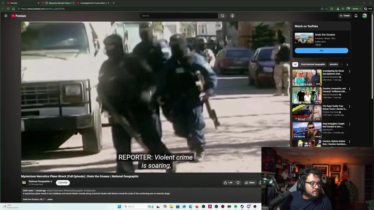Dislike the video with thumbs down
Viewport: 374px width, 210px height.
click(x=238, y=183)
